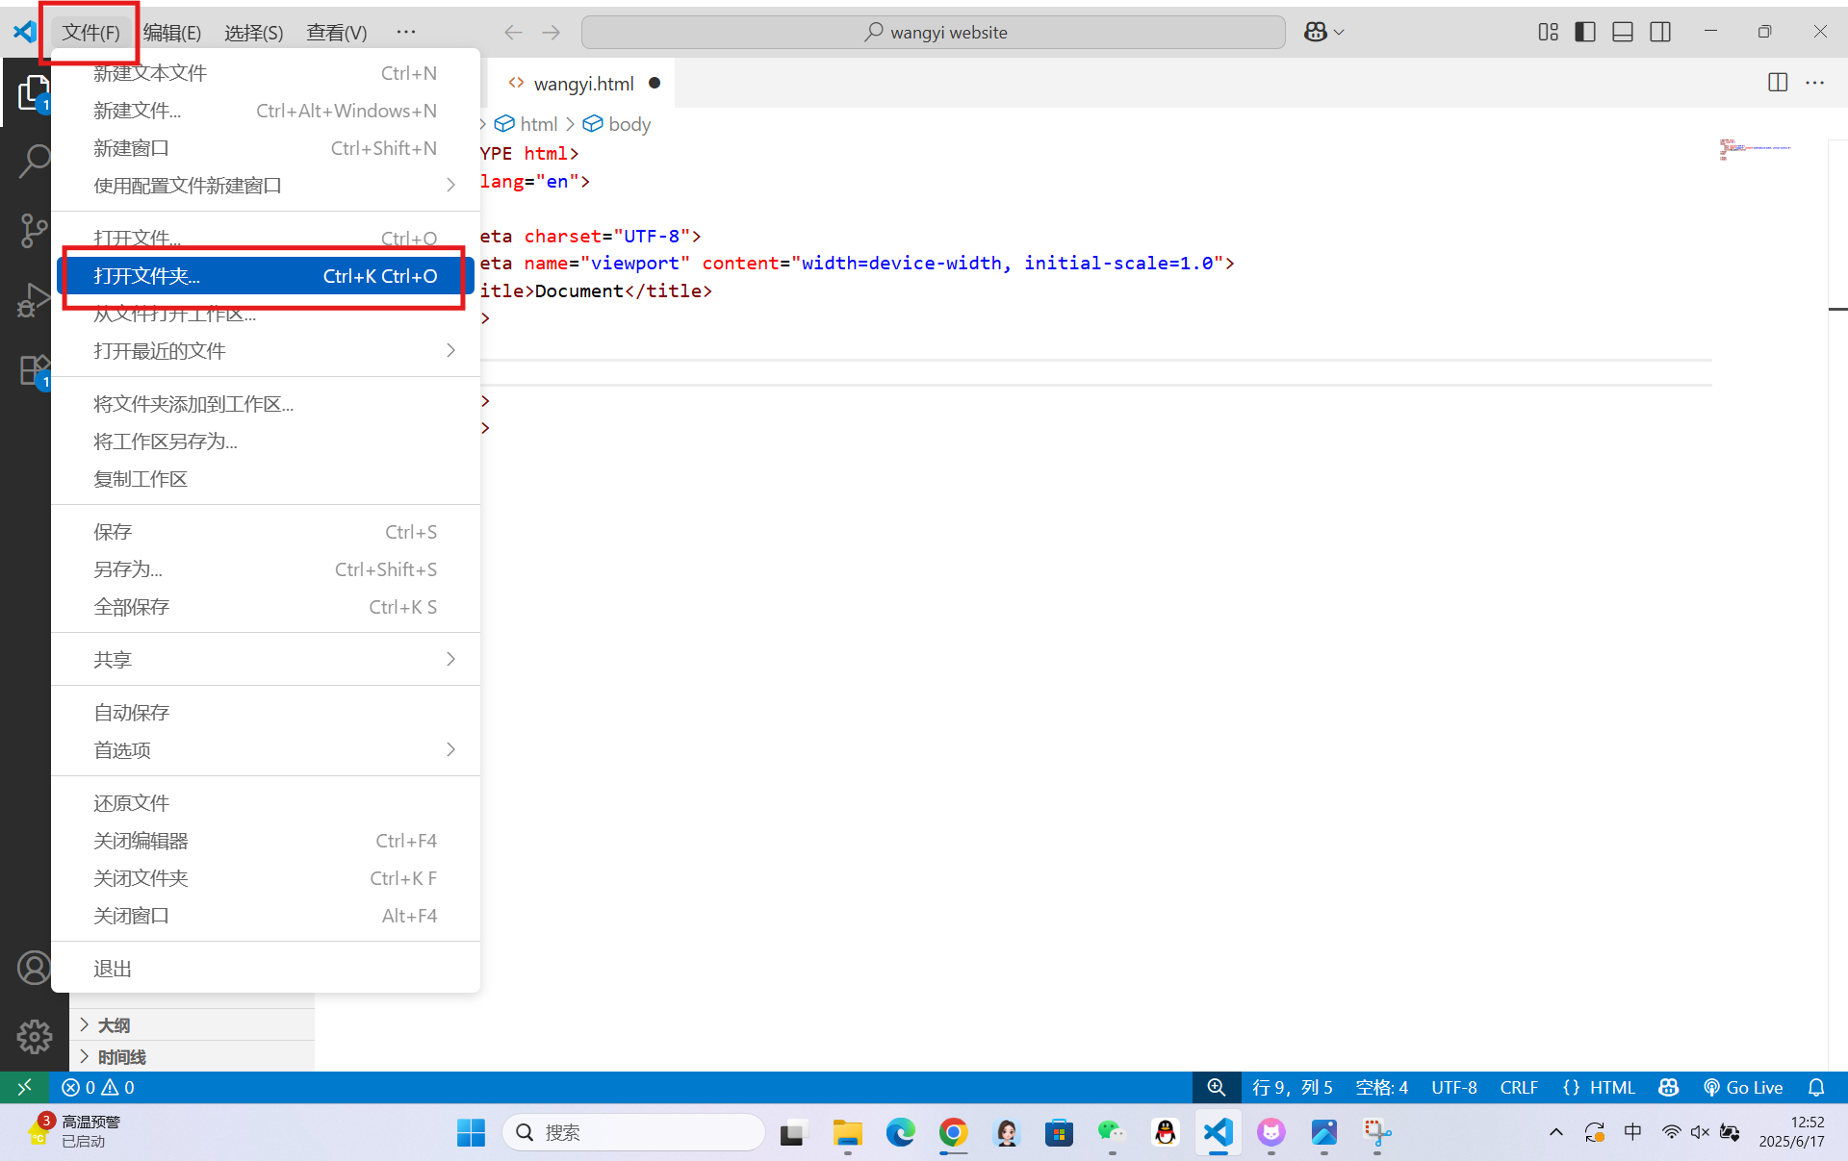Choose 保存 in the File menu

click(x=266, y=532)
